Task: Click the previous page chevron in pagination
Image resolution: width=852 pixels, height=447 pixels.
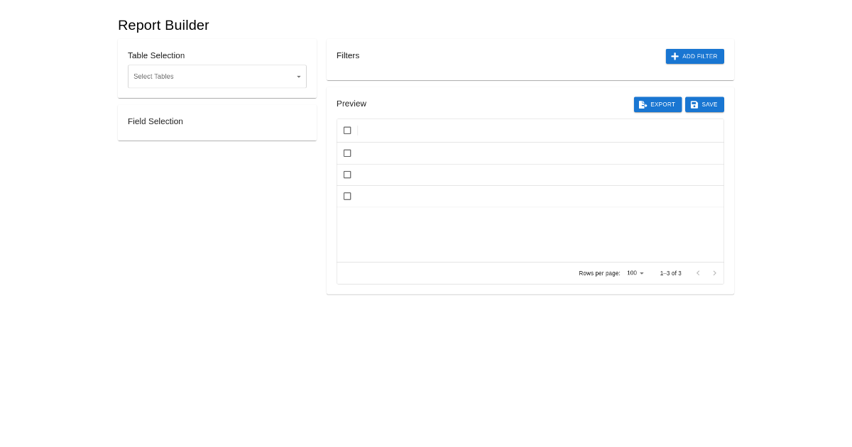Action: [698, 273]
